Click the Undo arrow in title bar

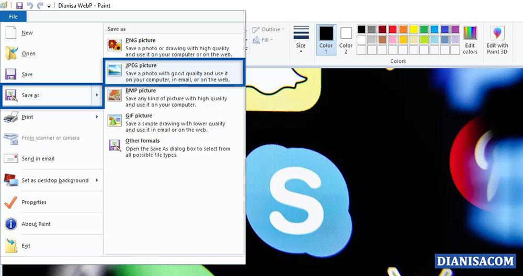30,5
